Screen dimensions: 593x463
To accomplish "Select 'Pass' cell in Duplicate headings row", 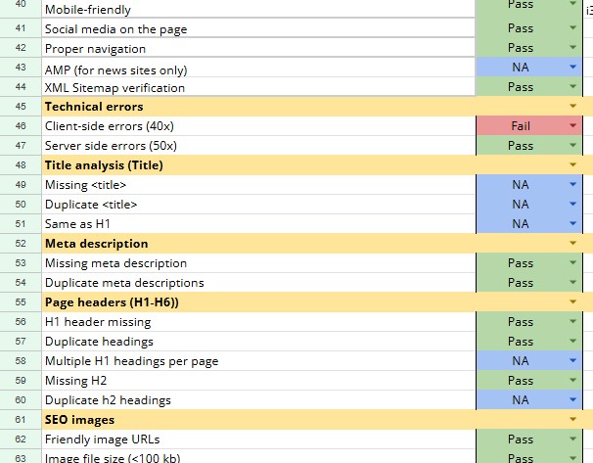I will [529, 342].
